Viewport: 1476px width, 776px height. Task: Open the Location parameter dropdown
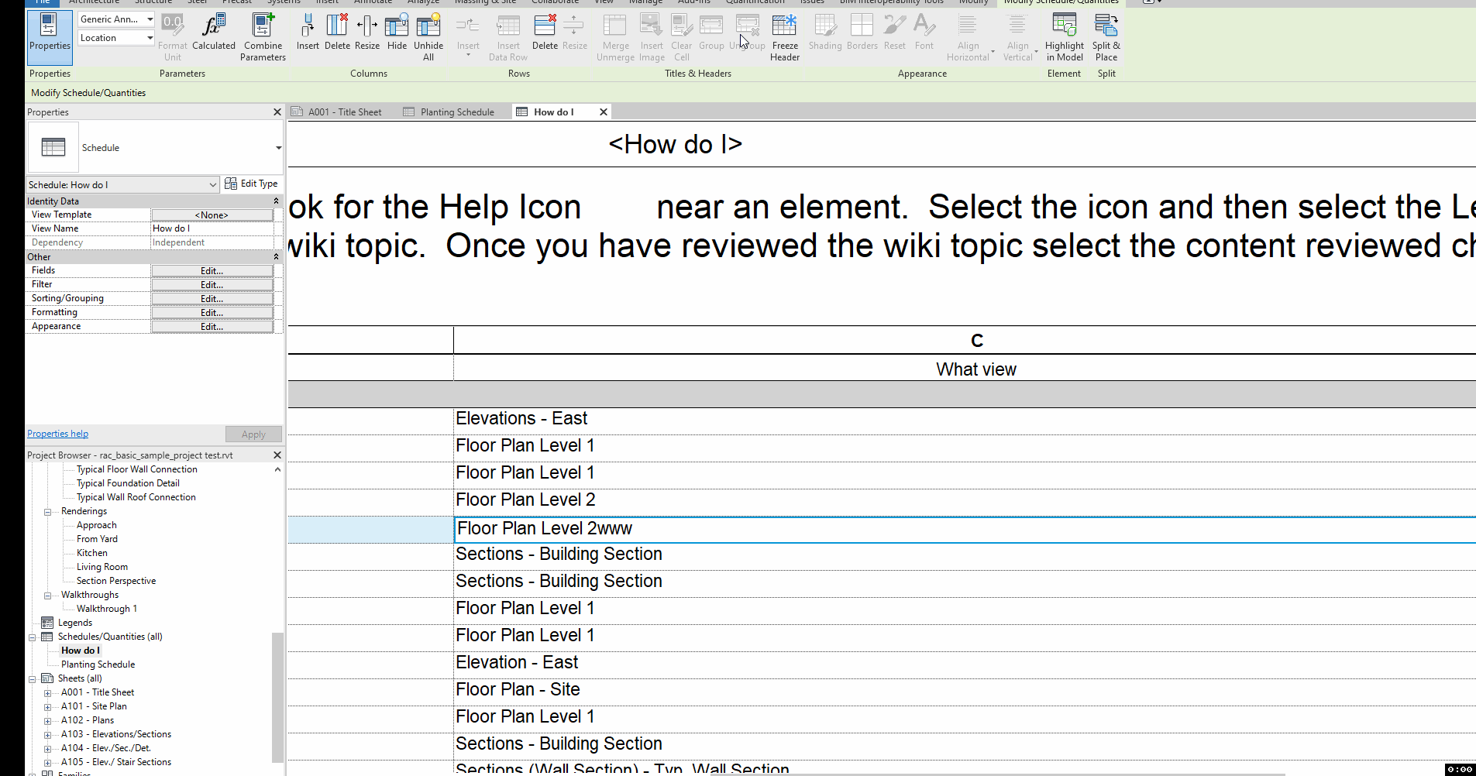click(116, 38)
